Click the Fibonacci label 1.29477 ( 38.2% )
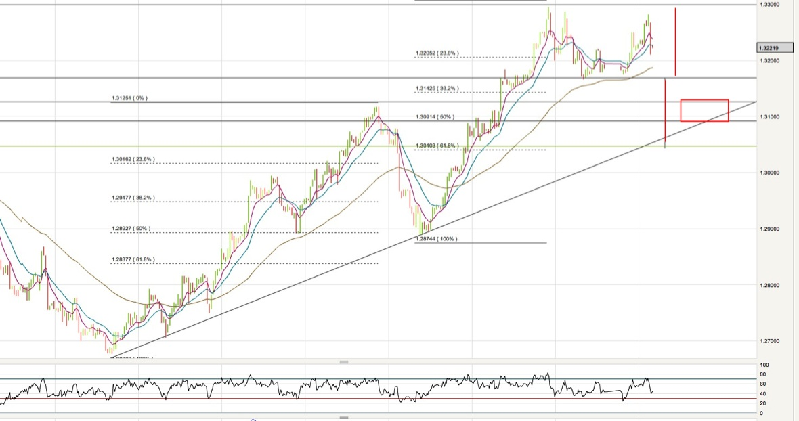799x421 pixels. click(x=133, y=198)
